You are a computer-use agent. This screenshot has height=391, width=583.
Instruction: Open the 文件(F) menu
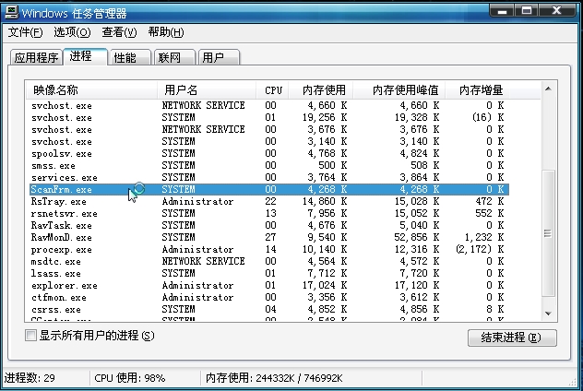pyautogui.click(x=25, y=32)
